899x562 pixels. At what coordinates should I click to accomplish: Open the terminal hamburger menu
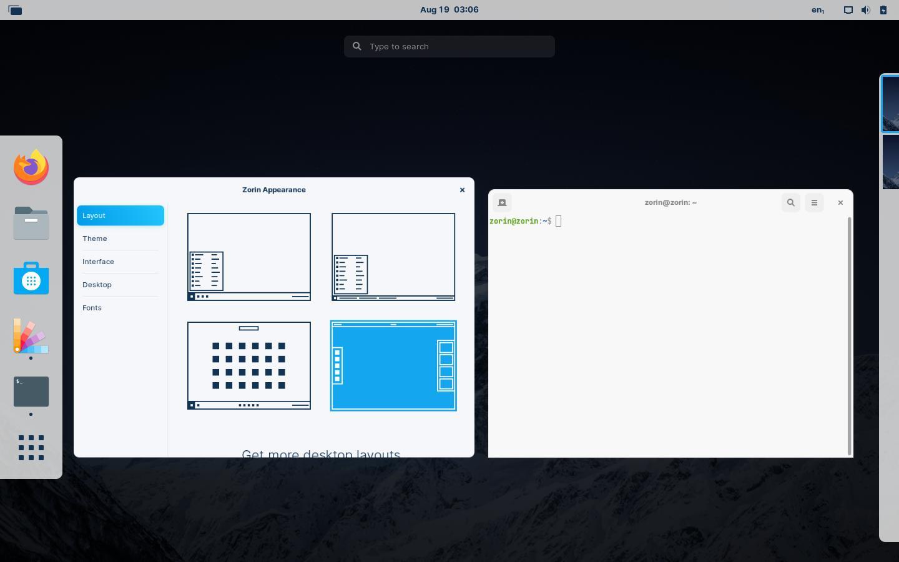click(x=814, y=203)
